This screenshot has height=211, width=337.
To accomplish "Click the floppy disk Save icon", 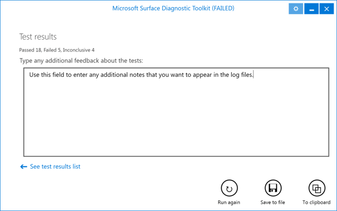I will tap(273, 188).
